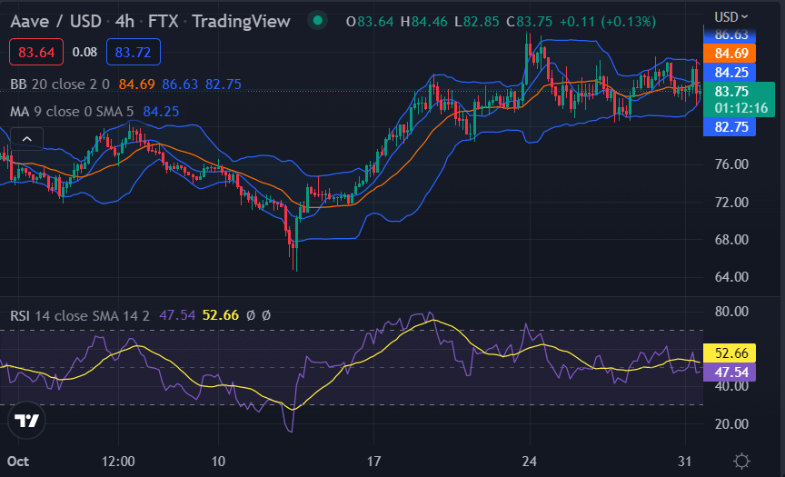Click the 68.00 price scale value
Viewport: 785px width, 477px height.
click(731, 239)
